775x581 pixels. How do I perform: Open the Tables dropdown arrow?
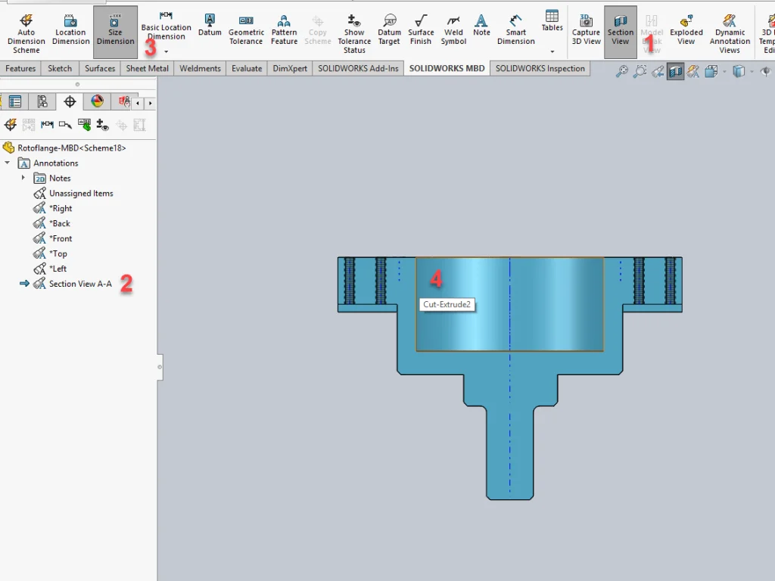tap(552, 51)
